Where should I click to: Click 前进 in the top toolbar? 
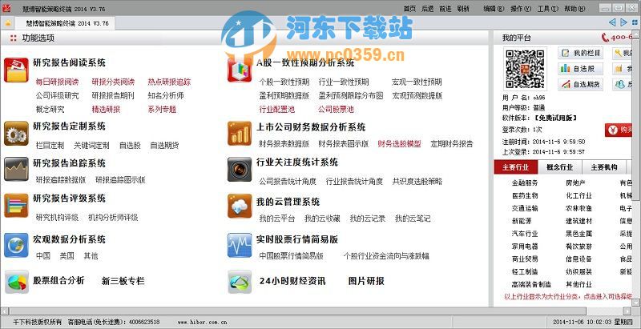pos(445,9)
